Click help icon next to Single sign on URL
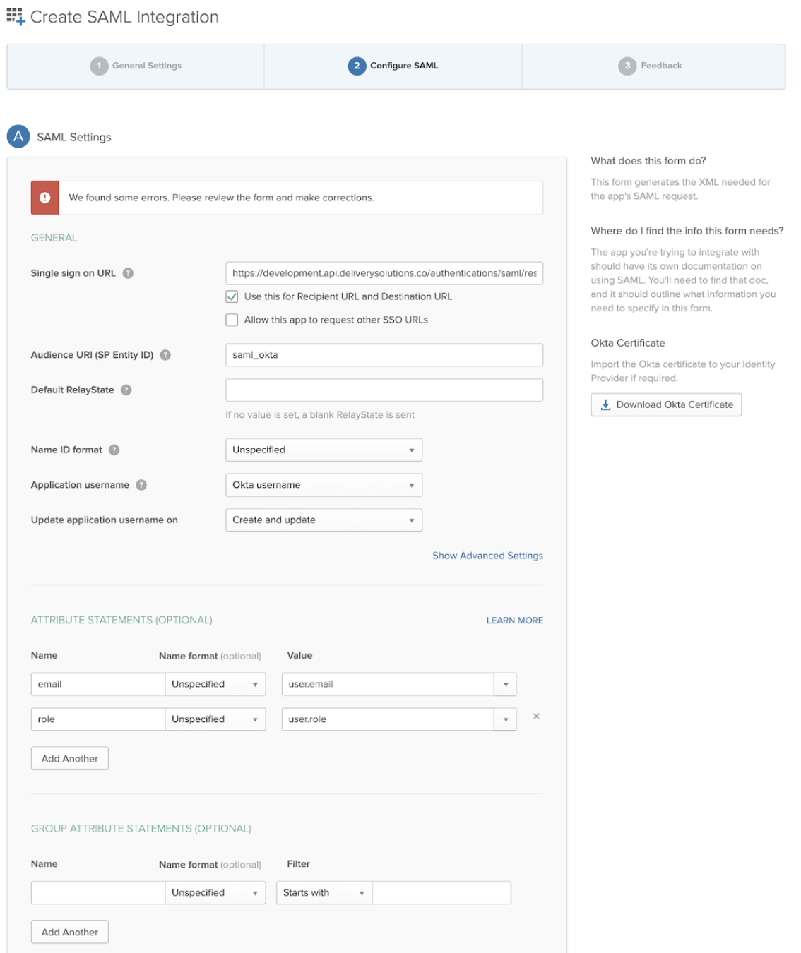801x953 pixels. [128, 273]
